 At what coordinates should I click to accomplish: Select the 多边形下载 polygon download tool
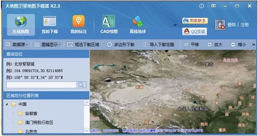click(121, 45)
